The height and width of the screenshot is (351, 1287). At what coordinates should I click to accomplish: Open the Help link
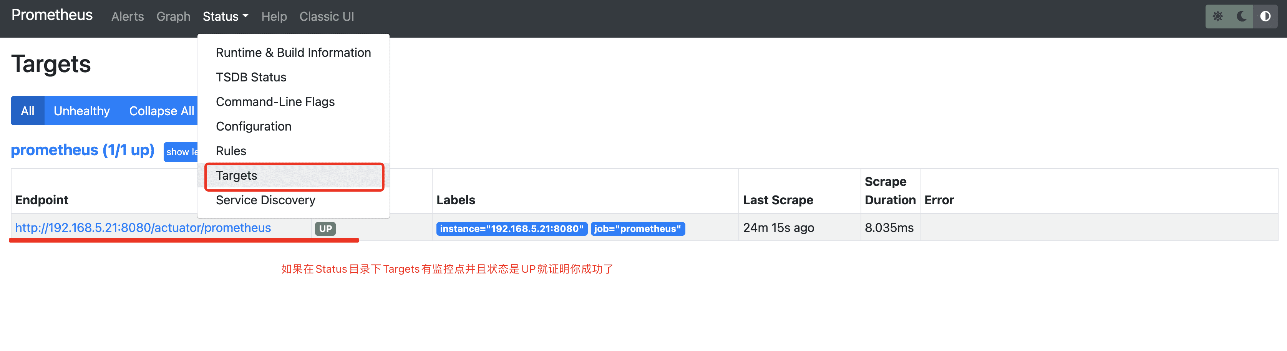point(274,17)
